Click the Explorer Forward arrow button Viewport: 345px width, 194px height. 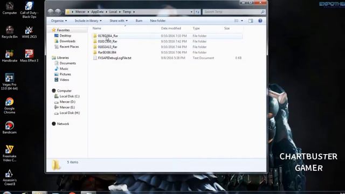tap(58, 12)
